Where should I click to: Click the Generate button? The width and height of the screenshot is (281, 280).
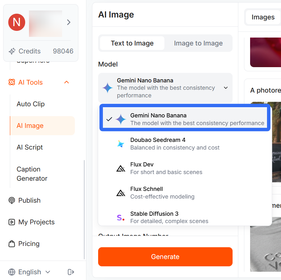(x=165, y=257)
